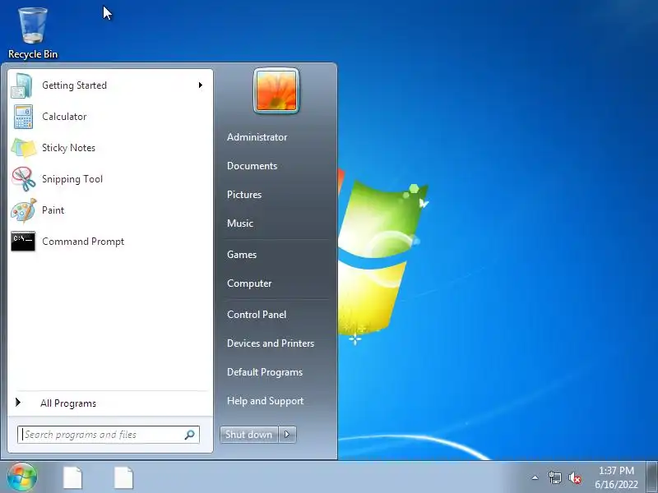Viewport: 658px width, 493px height.
Task: Open the Music library
Action: [x=240, y=223]
